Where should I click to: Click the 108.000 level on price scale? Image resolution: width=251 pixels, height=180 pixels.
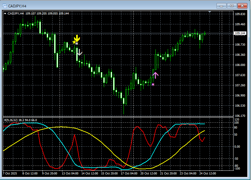(240, 65)
